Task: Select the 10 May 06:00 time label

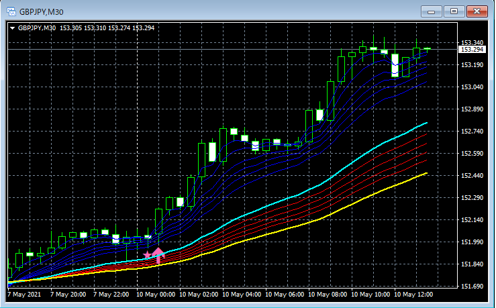Action: [x=285, y=295]
